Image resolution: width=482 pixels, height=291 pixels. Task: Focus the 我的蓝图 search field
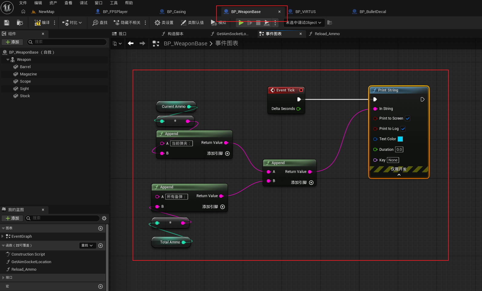coord(62,218)
